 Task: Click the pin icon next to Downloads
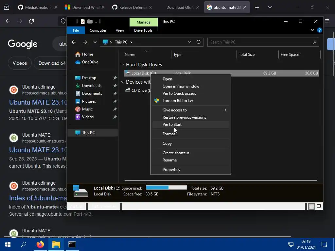pyautogui.click(x=115, y=86)
